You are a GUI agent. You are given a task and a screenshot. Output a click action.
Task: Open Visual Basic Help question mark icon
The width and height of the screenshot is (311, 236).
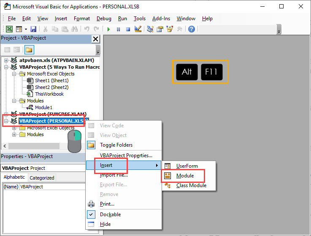[192, 29]
